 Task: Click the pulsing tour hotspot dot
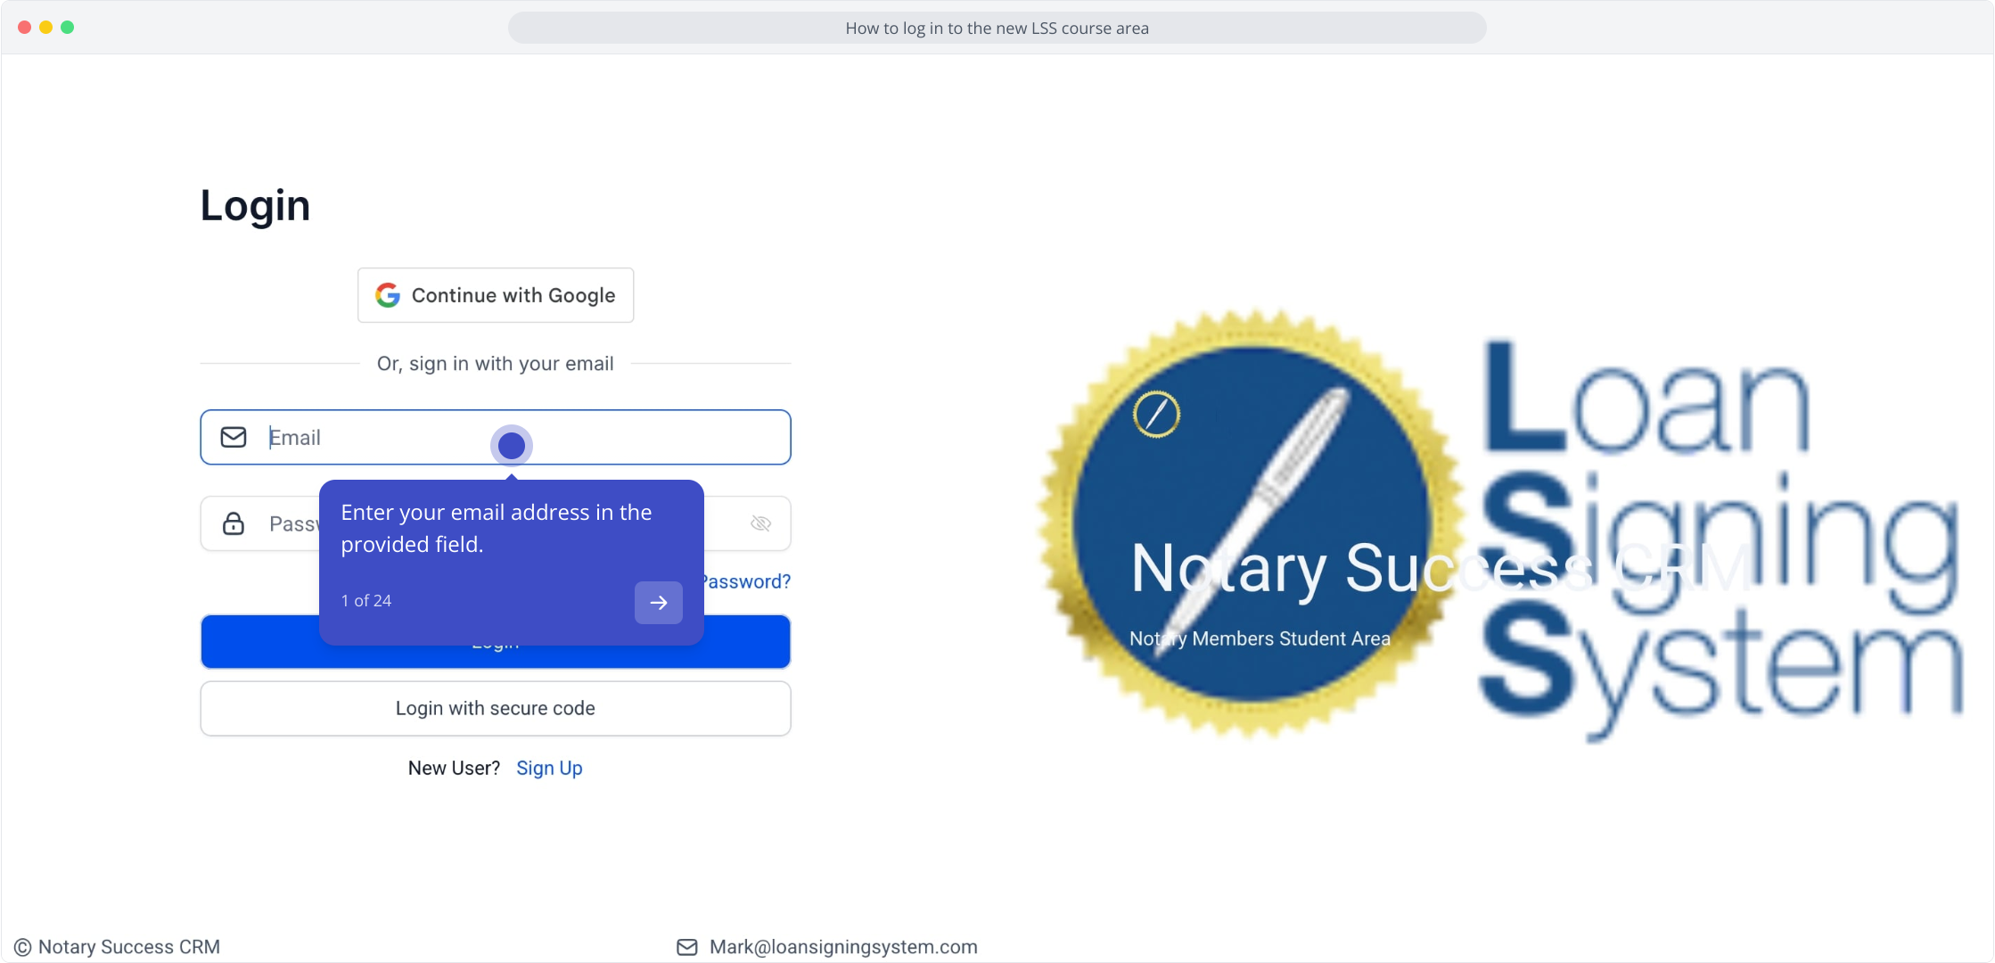click(x=512, y=445)
